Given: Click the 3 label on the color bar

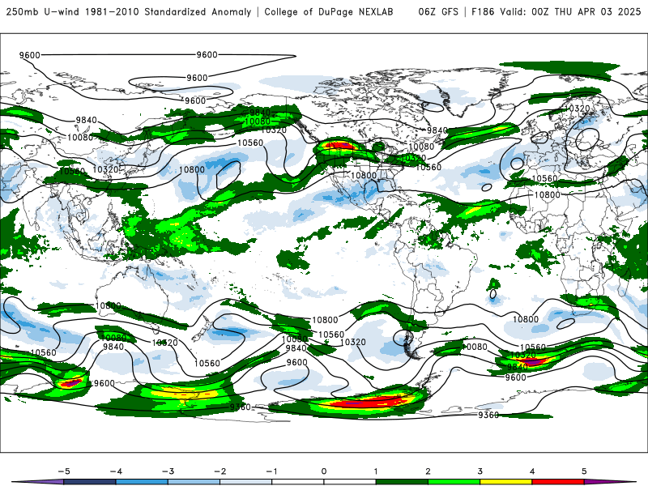Looking at the screenshot, I should pos(480,471).
